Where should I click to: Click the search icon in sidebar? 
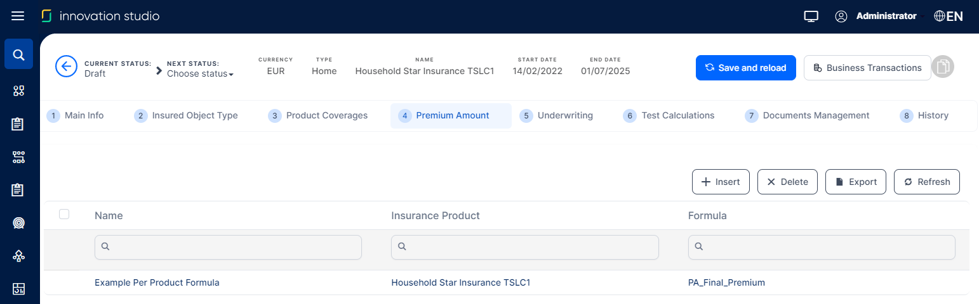point(18,55)
